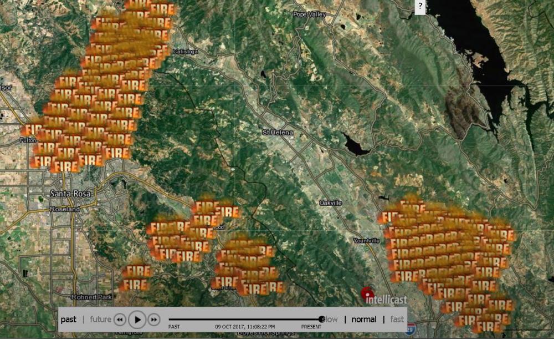Viewport: 554px width, 339px height.
Task: Set animation speed to normal
Action: tap(364, 320)
